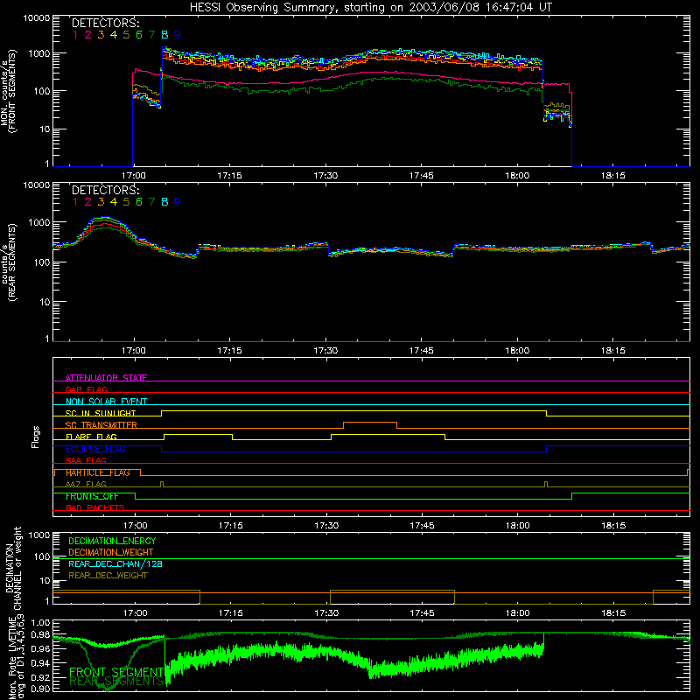This screenshot has width=700, height=700.
Task: Click the REAR SEGMENTS livetime label
Action: (x=116, y=682)
